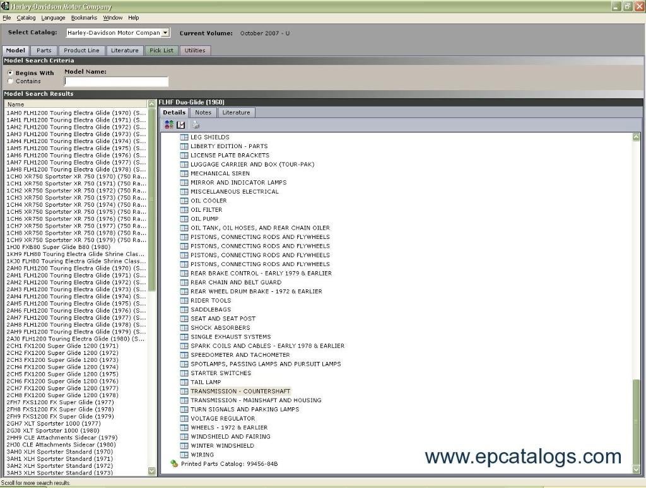Open TURN SIGNALS AND PARKING LAMPS entry
646x488 pixels.
pyautogui.click(x=245, y=409)
